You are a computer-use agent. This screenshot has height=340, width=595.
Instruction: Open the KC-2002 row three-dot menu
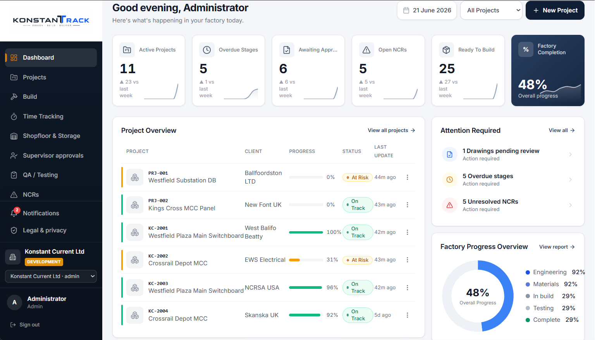(407, 260)
